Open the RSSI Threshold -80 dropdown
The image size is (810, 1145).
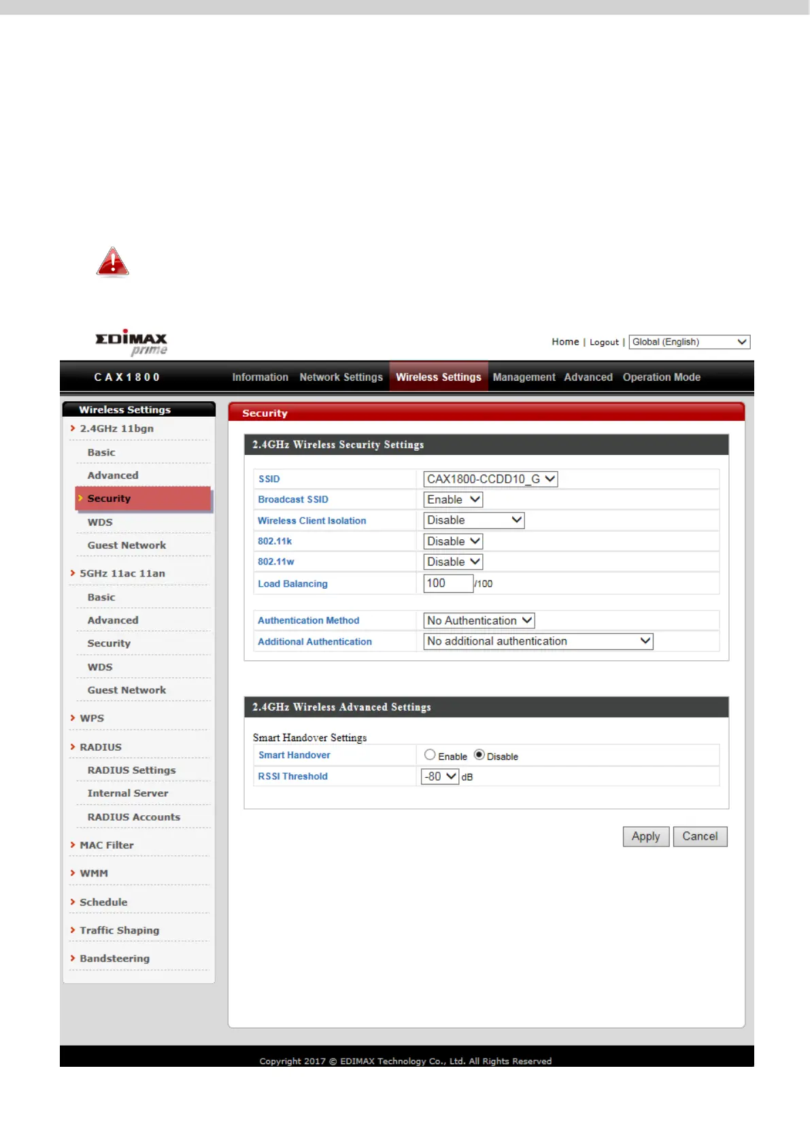(440, 776)
